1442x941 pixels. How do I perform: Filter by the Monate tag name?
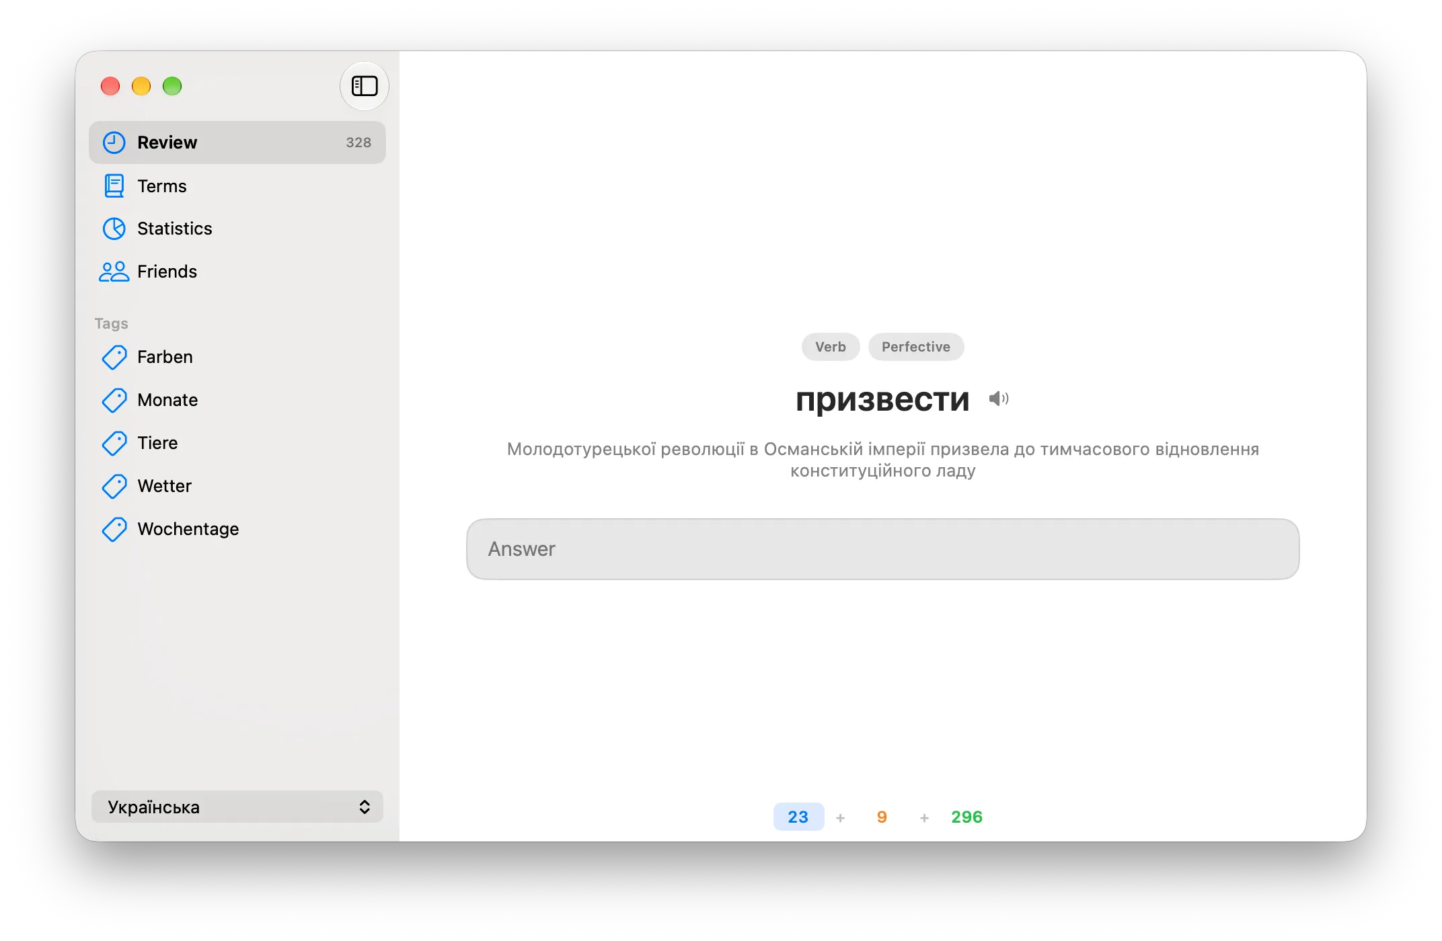tap(167, 400)
